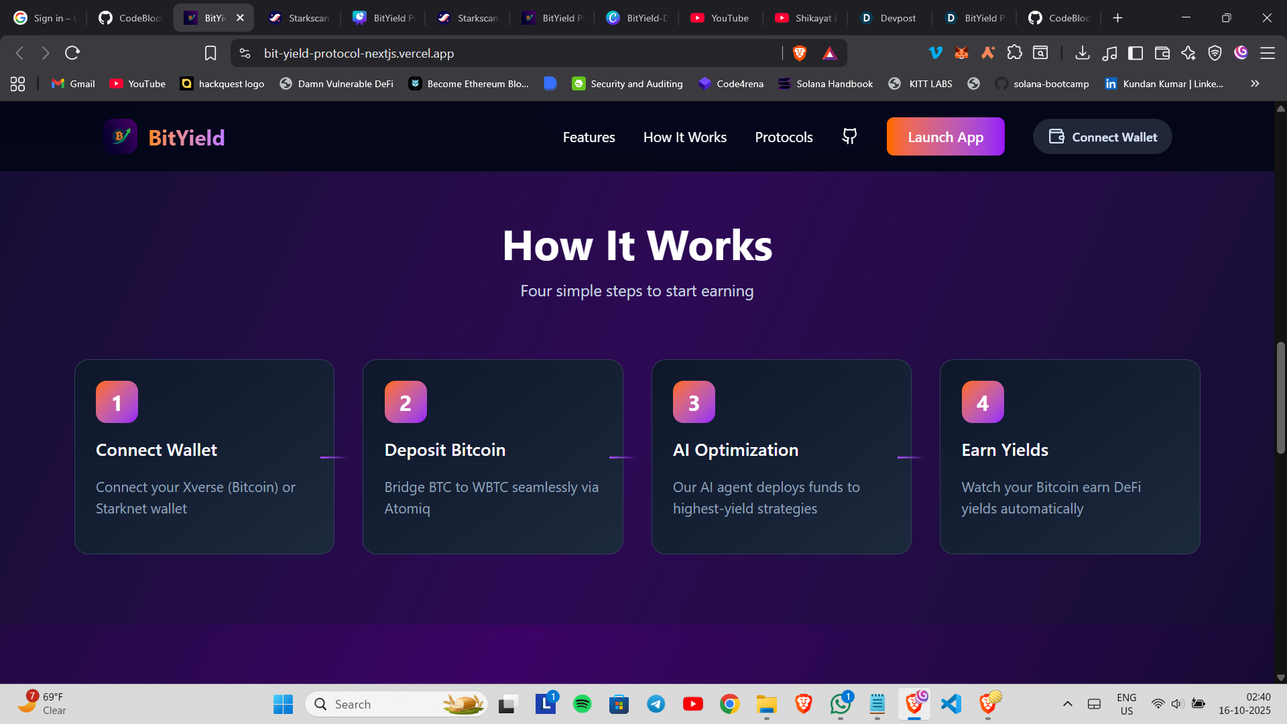Open Spotify from the taskbar
The image size is (1287, 724).
(582, 704)
